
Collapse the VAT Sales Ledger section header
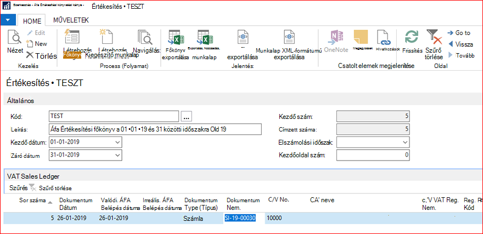(x=243, y=176)
